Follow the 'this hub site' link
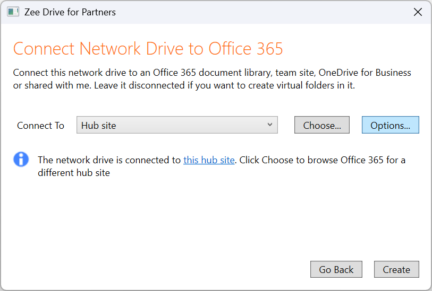The image size is (432, 291). coord(209,160)
